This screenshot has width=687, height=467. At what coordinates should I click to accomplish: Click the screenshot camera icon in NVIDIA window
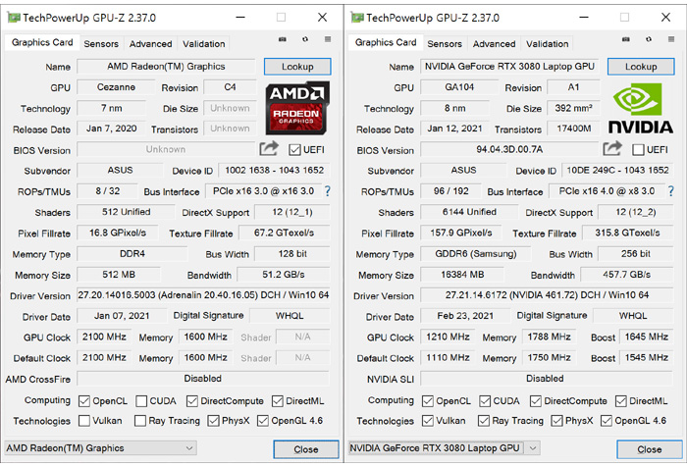[626, 41]
